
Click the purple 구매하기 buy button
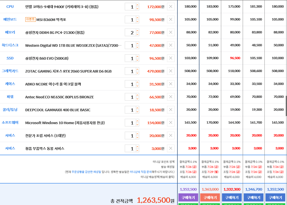point(188,197)
